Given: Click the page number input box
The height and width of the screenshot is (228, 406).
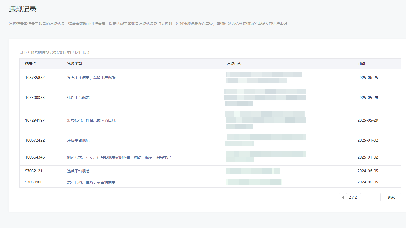Looking at the screenshot, I should tap(370, 197).
